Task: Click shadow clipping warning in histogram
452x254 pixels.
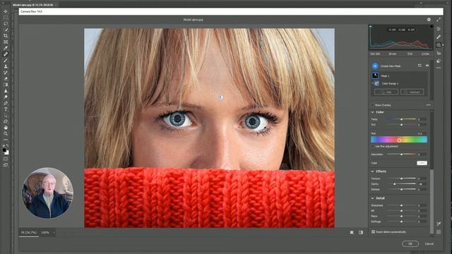Action: pos(370,26)
